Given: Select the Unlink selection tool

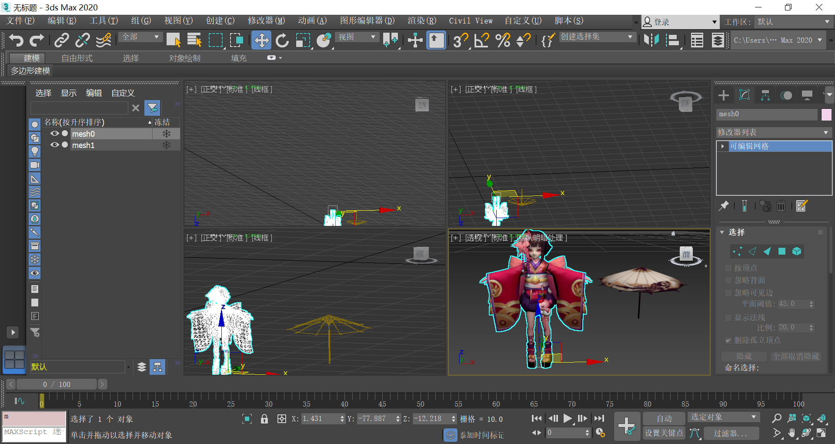Looking at the screenshot, I should pyautogui.click(x=82, y=40).
